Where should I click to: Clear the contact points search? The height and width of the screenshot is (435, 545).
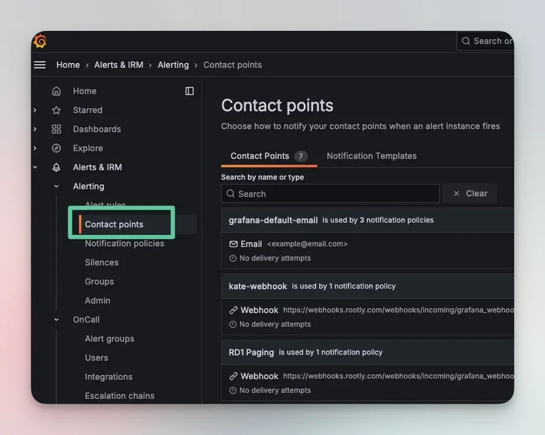pos(470,194)
